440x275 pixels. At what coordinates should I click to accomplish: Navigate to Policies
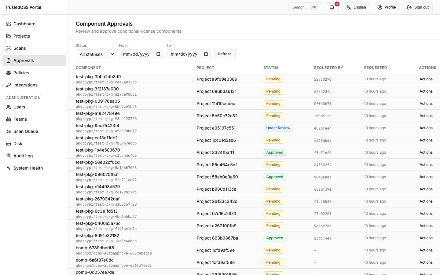[34, 73]
